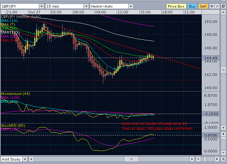Click the horizontal scroll left arrow

click(31, 159)
